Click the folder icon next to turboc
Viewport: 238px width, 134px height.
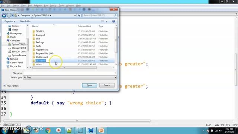(x=34, y=64)
